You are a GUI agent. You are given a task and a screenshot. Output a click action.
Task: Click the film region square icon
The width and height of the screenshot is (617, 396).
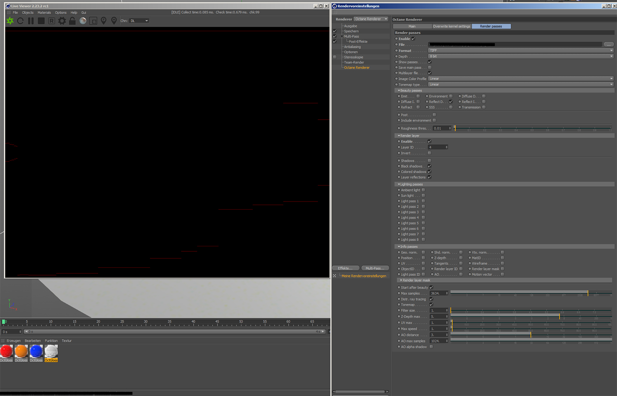93,21
